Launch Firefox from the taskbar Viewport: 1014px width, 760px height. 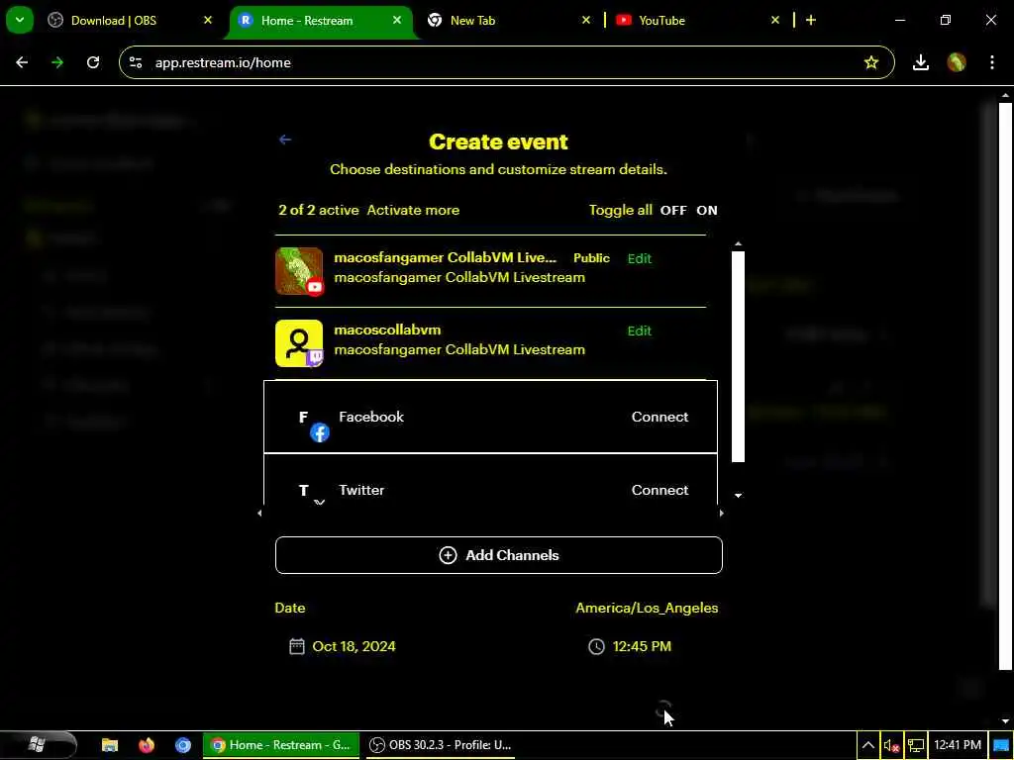tap(147, 745)
